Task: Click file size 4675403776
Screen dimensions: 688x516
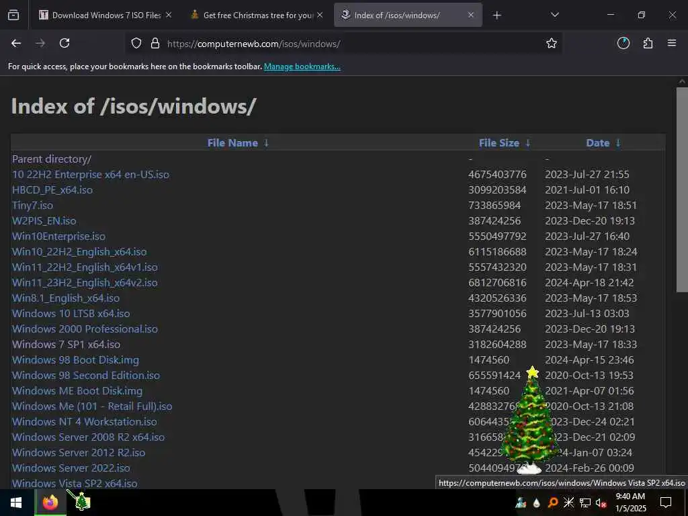Action: [497, 175]
